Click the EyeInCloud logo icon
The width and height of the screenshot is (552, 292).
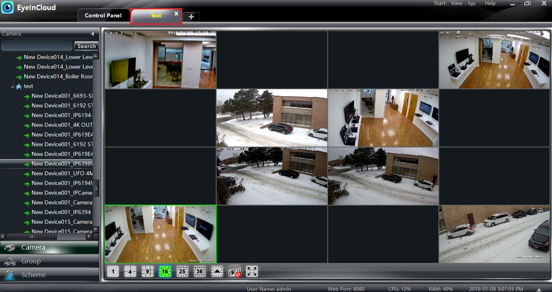7,7
